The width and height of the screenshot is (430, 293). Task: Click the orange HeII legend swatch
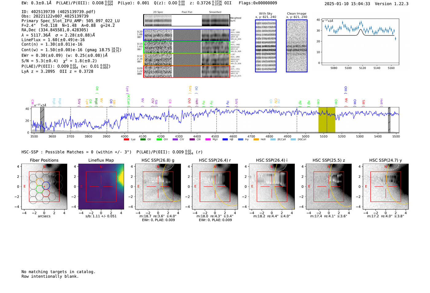256,140
